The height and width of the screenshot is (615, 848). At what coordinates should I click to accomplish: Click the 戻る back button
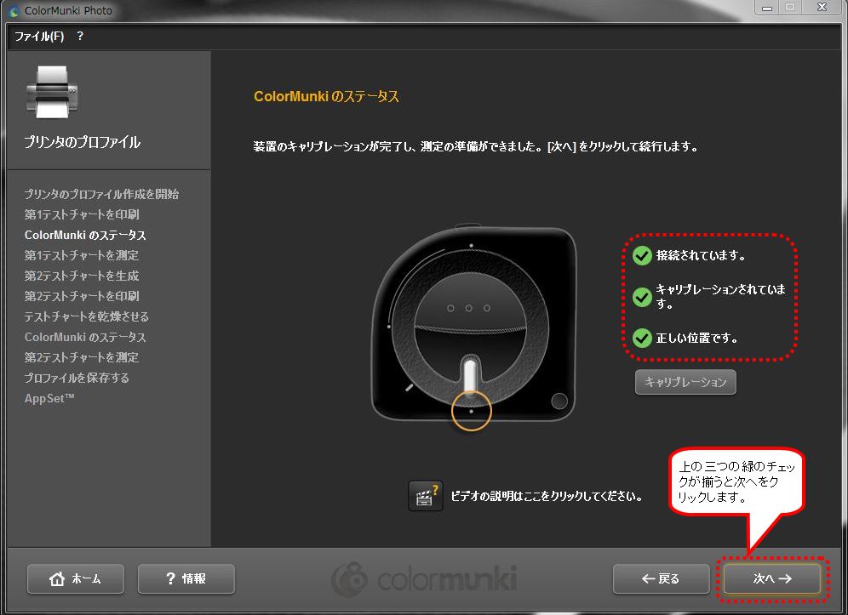click(661, 578)
